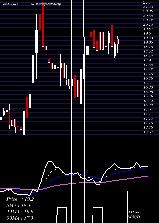Click the 13.61 price axis label
The width and height of the screenshot is (159, 223).
pos(148,132)
